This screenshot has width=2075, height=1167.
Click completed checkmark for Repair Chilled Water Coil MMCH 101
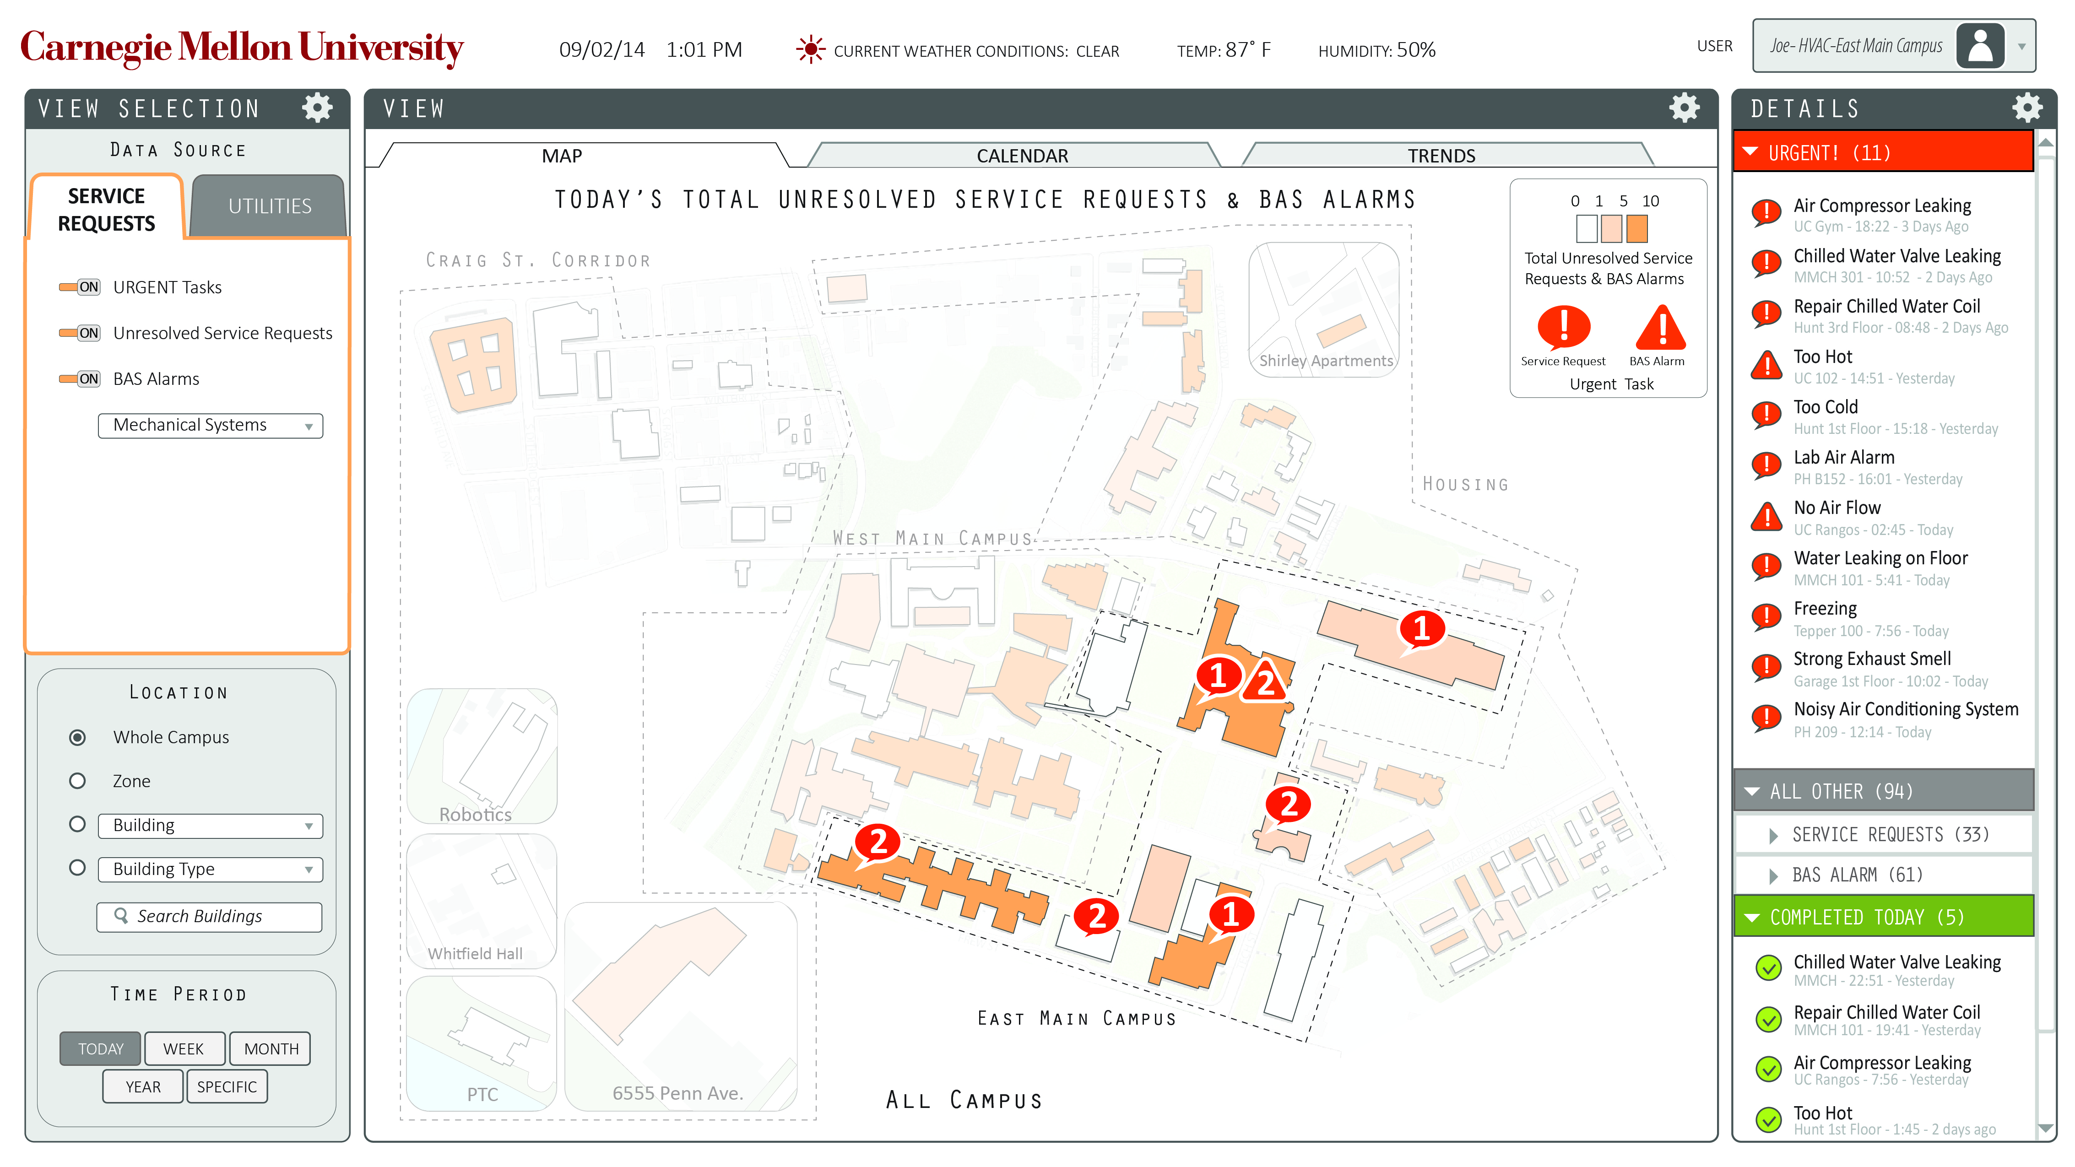tap(1768, 1019)
